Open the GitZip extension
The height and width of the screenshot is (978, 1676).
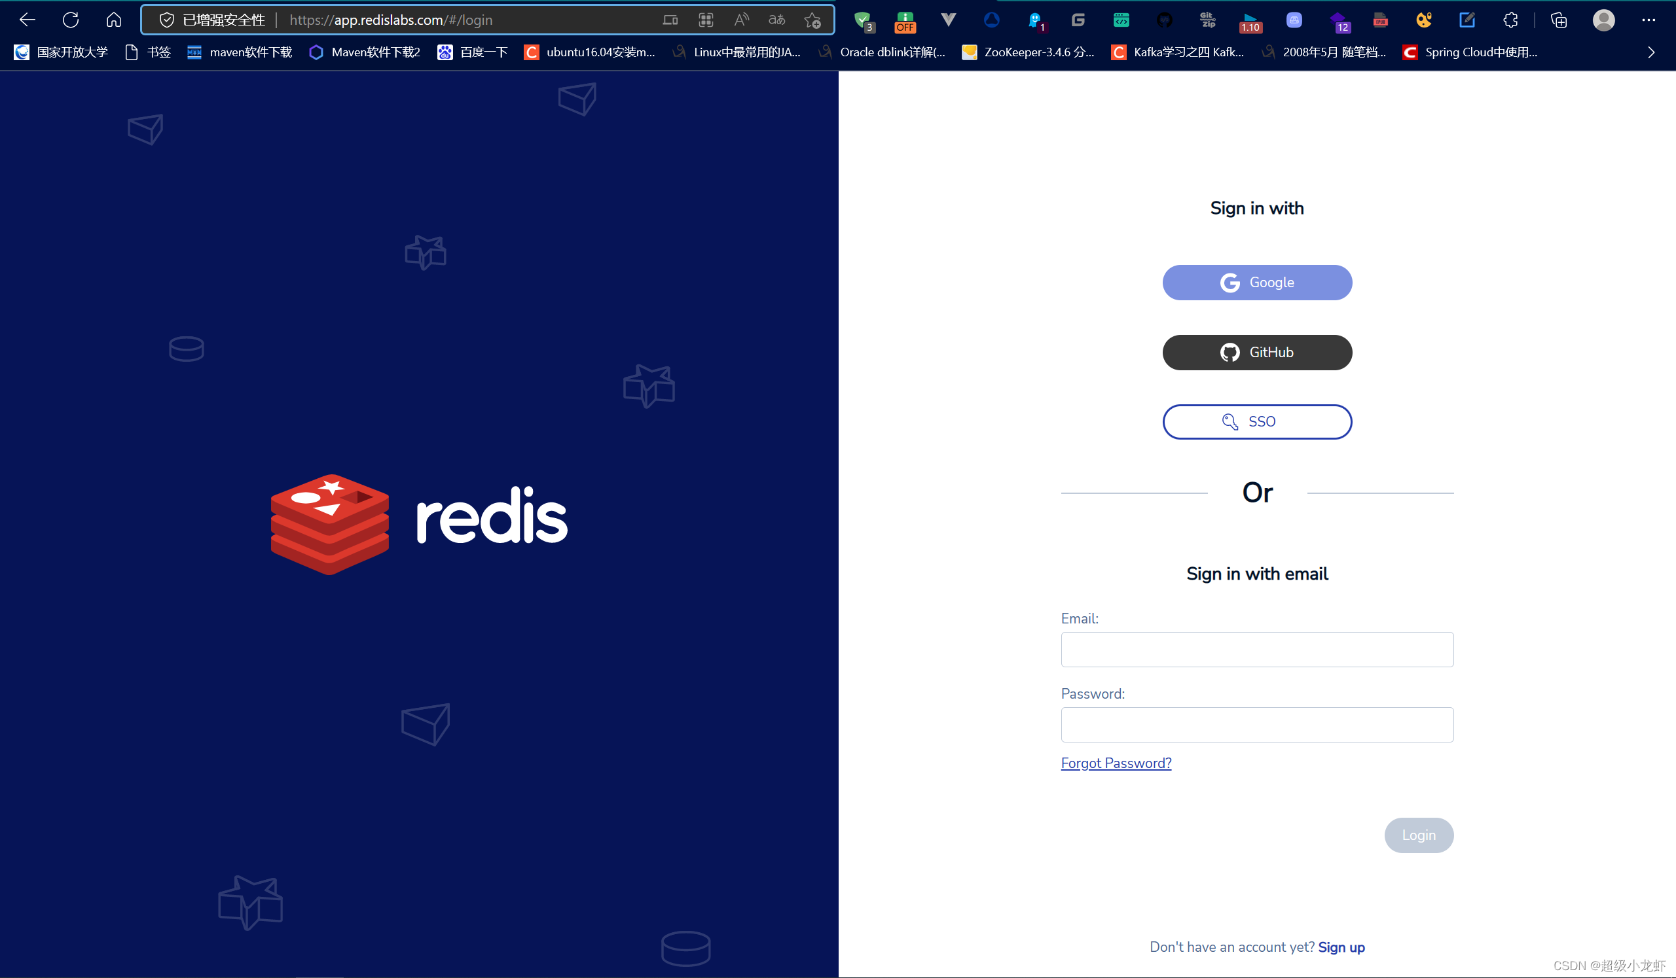pyautogui.click(x=1207, y=20)
